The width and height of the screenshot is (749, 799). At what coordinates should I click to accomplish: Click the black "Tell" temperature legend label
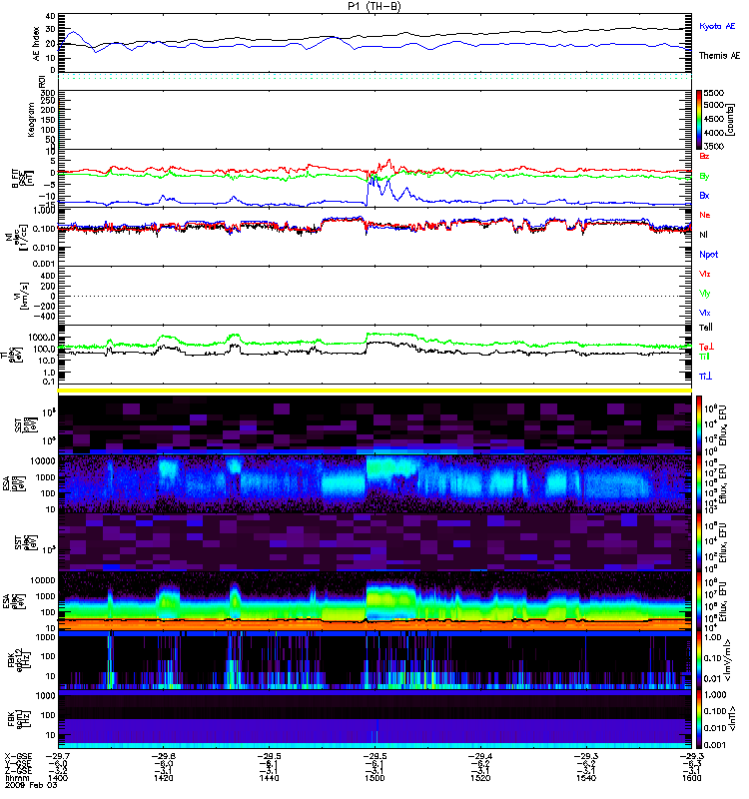tap(706, 328)
